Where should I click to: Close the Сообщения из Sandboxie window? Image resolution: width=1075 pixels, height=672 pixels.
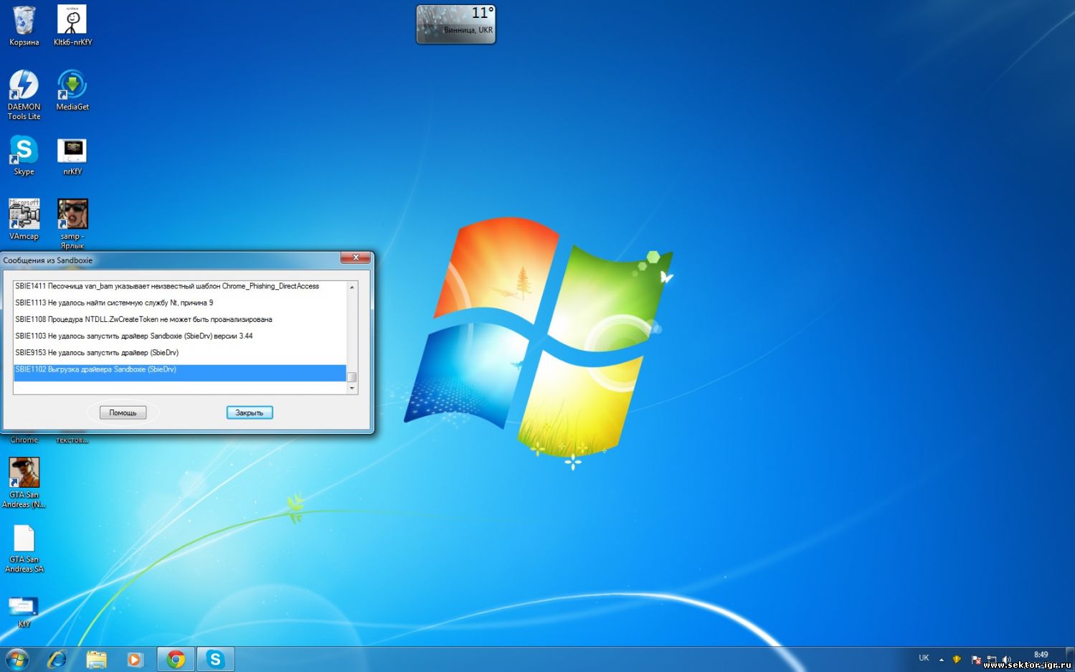[355, 257]
